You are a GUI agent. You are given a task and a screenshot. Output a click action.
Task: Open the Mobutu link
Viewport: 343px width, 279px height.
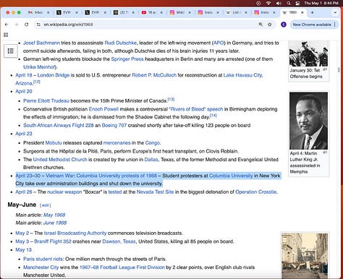54,142
